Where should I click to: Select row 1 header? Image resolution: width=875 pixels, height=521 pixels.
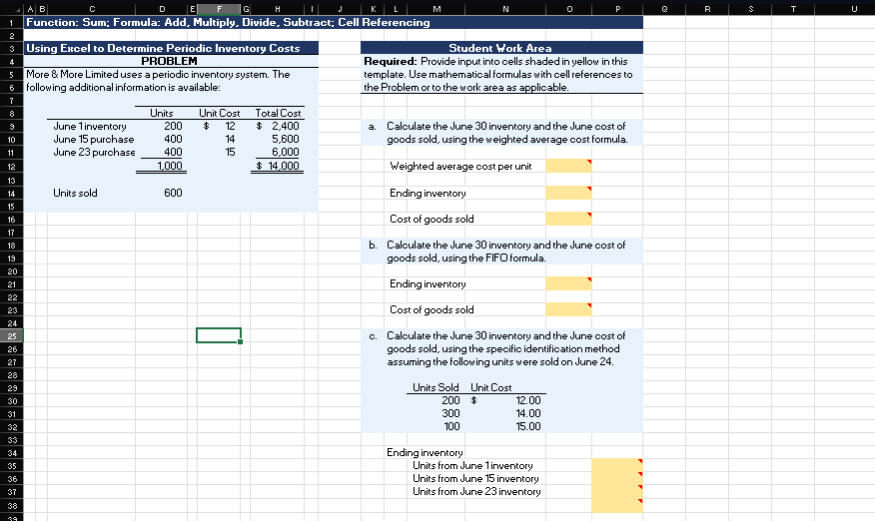point(12,22)
